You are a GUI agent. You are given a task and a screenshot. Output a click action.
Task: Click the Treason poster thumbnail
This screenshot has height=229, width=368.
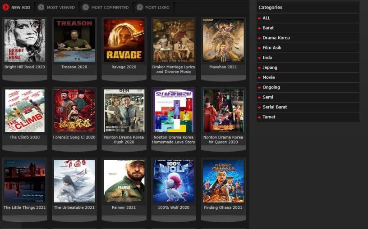click(74, 40)
